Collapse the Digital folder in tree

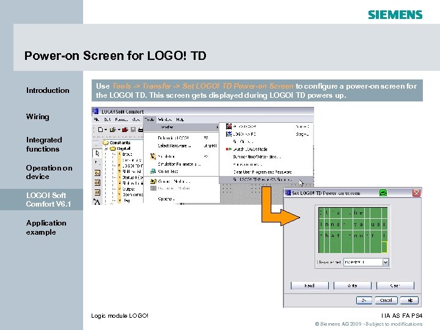(x=106, y=148)
